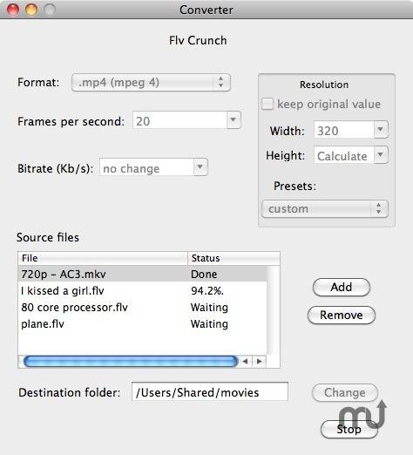Click the scroll right arrow in file list
Screen dimensions: 413x455
click(260, 362)
